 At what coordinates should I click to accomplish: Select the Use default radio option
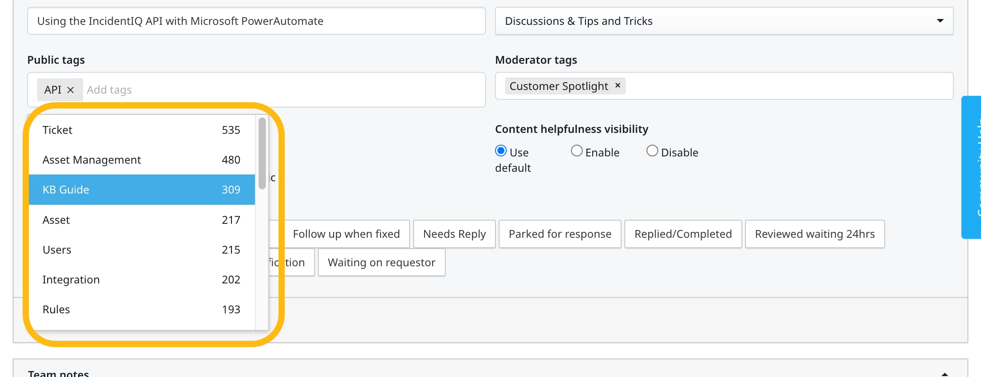(x=501, y=151)
